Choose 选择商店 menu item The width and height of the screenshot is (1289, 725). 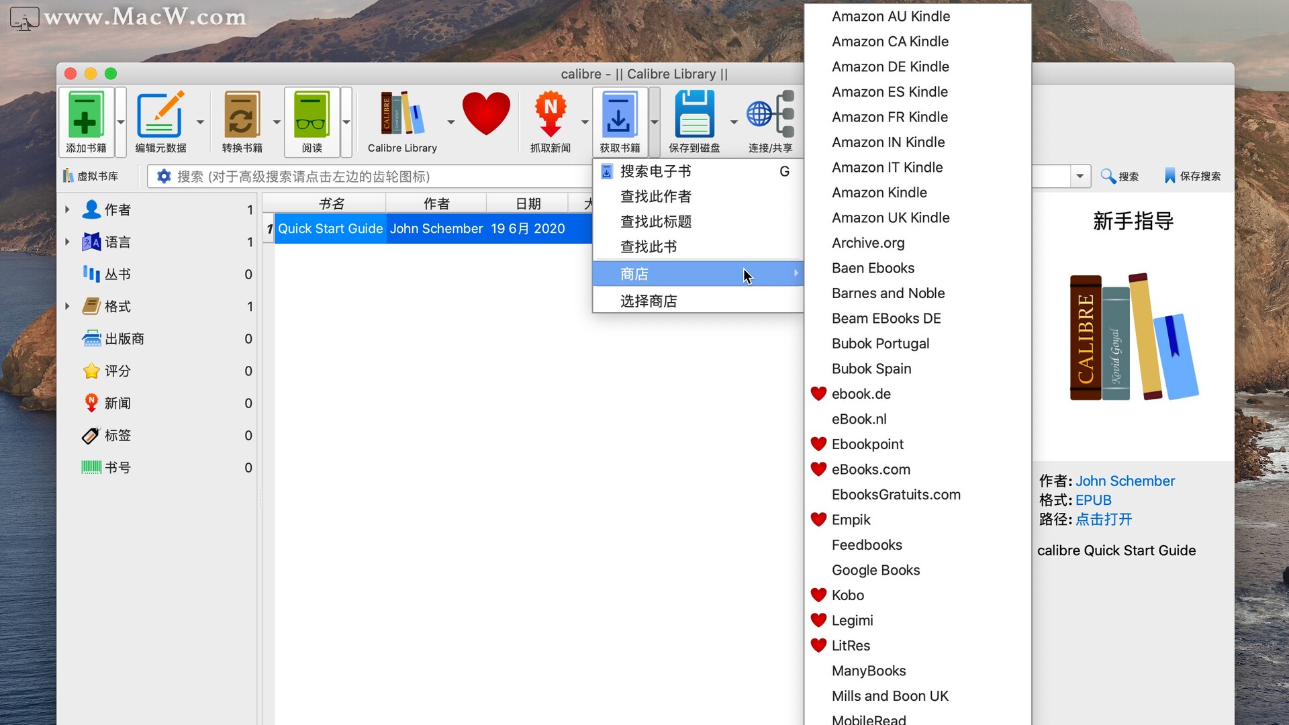coord(698,301)
